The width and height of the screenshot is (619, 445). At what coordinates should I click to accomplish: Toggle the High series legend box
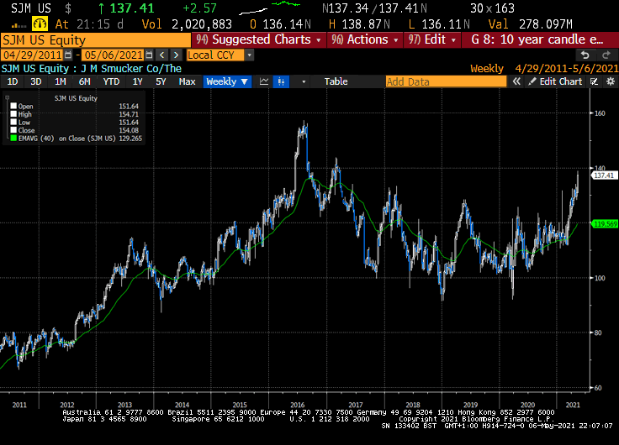point(13,113)
